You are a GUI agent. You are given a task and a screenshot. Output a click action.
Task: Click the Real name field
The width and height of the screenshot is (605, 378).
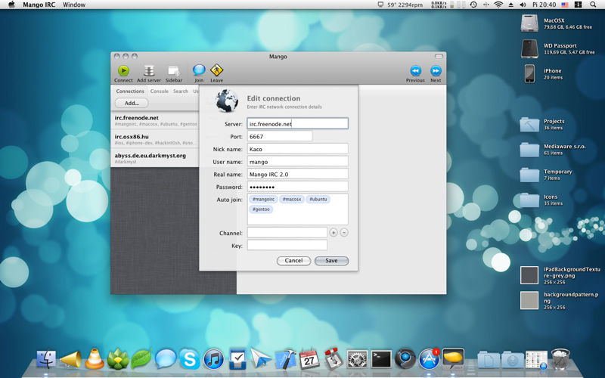coord(297,174)
